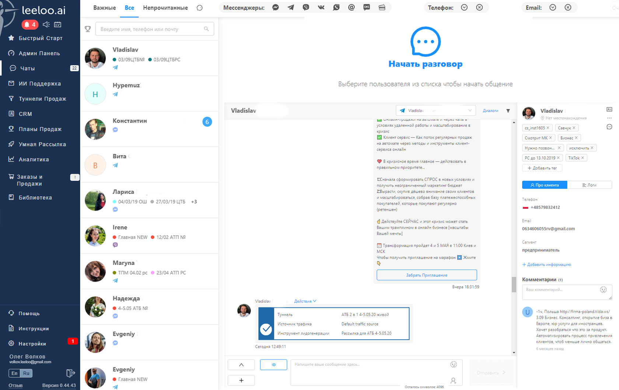The image size is (619, 390).
Task: Open emoji picker in message box
Action: [x=454, y=364]
